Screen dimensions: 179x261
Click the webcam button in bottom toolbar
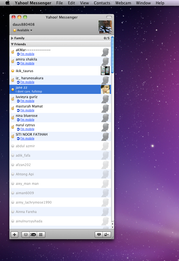click(x=26, y=234)
